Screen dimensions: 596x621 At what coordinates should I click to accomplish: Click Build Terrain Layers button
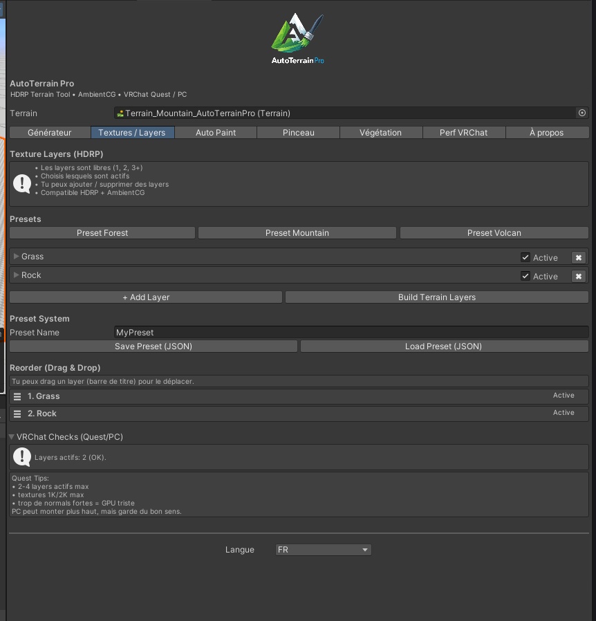[x=437, y=297]
